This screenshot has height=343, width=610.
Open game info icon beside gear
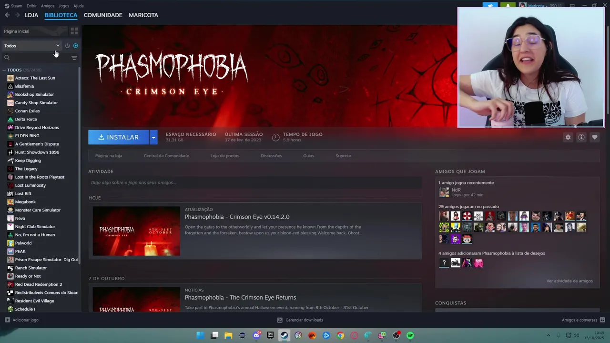coord(581,137)
